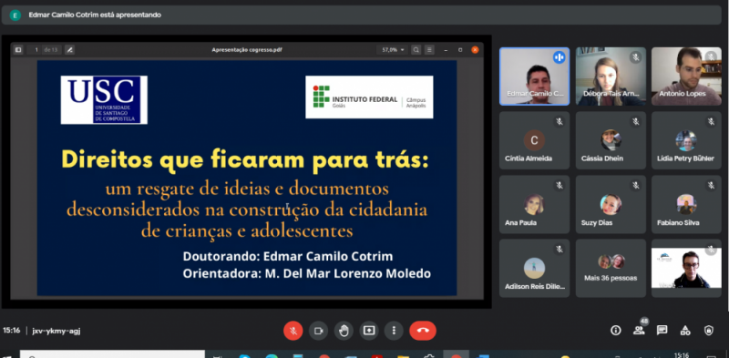Select Fabiano Silva participant tile
Image resolution: width=729 pixels, height=358 pixels.
686,204
